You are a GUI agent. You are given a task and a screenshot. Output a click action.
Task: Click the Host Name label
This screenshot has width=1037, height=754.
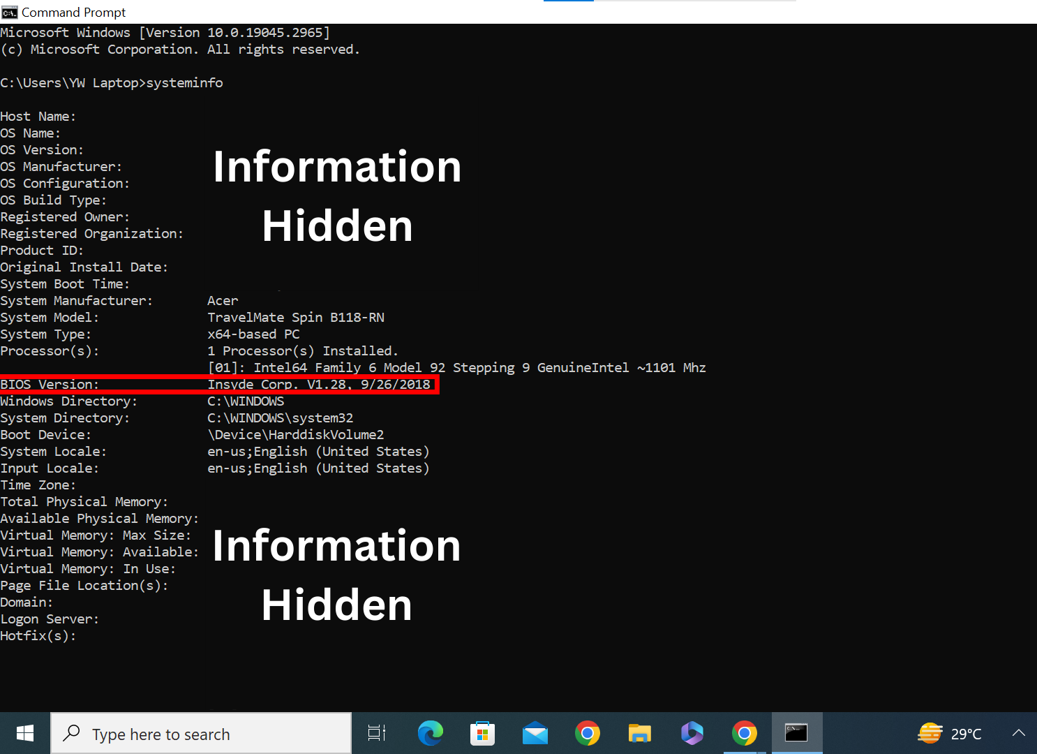click(38, 117)
